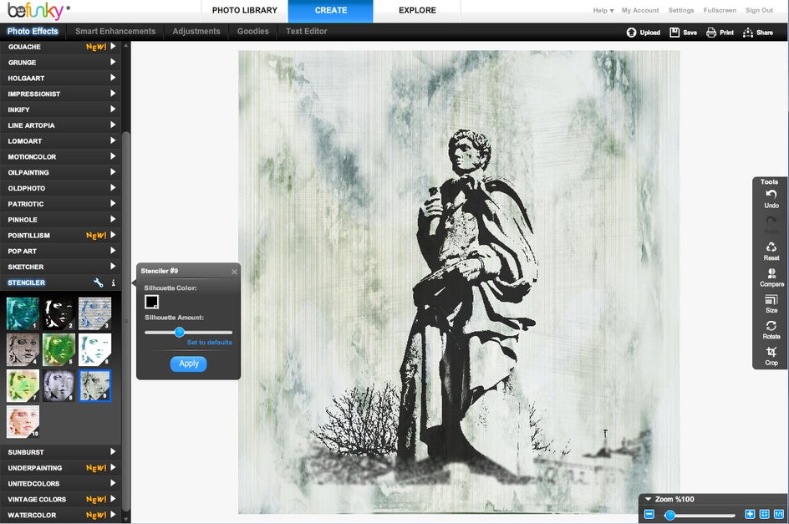
Task: Open the Stenciler info toggle
Action: 113,282
